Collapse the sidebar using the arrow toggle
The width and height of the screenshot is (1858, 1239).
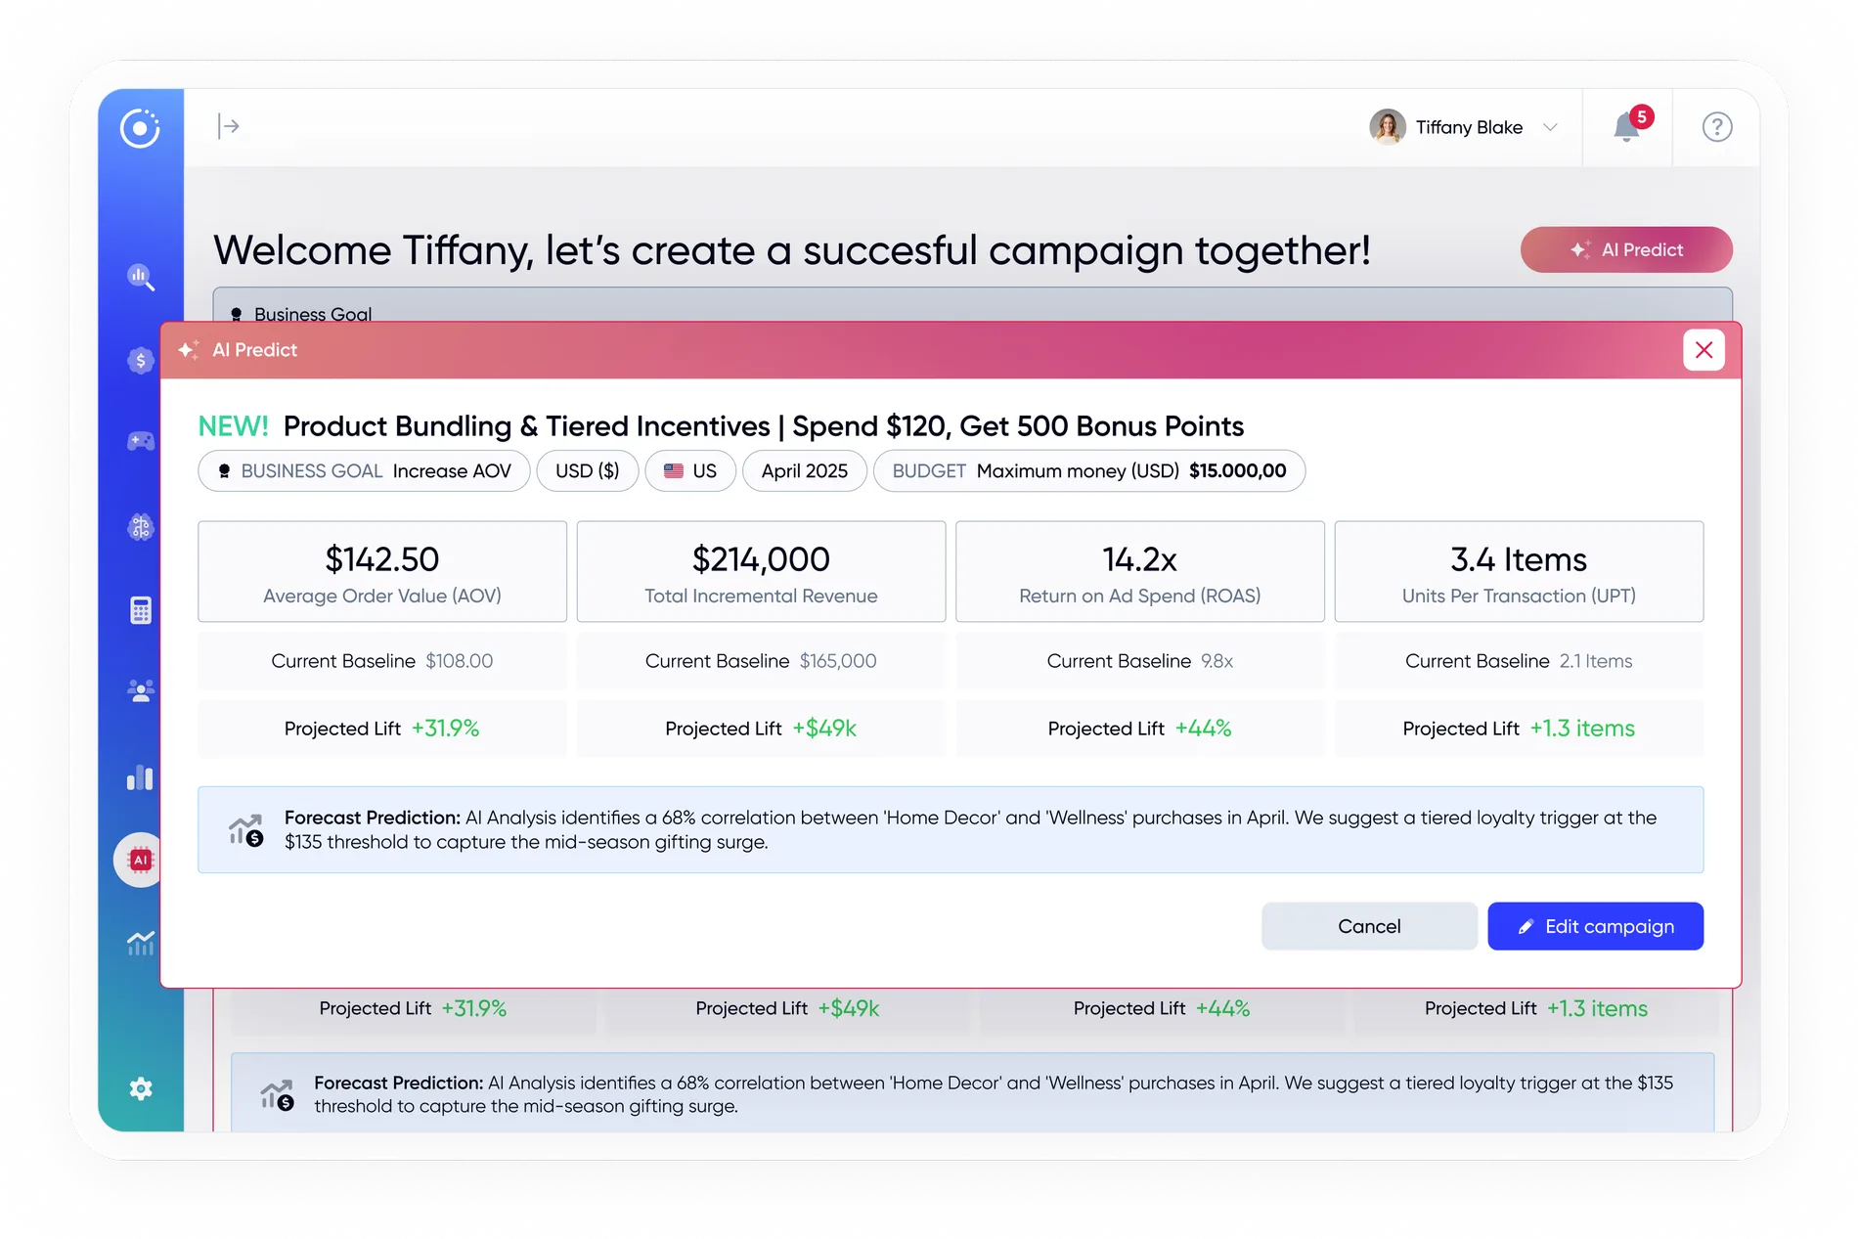click(x=228, y=125)
